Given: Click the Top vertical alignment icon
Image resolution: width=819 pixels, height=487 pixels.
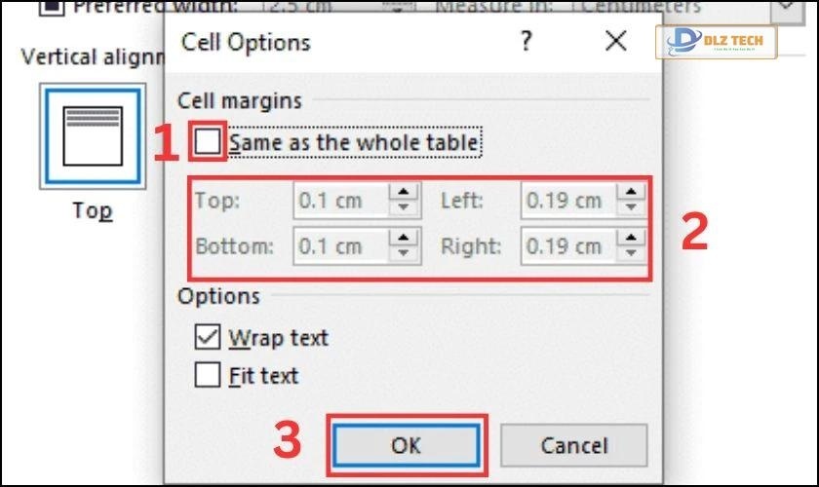Looking at the screenshot, I should pos(93,135).
